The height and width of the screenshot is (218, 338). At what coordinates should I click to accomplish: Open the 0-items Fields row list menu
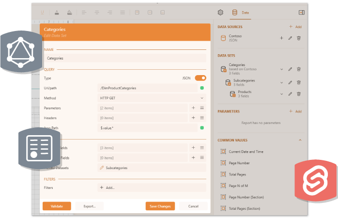(x=202, y=157)
